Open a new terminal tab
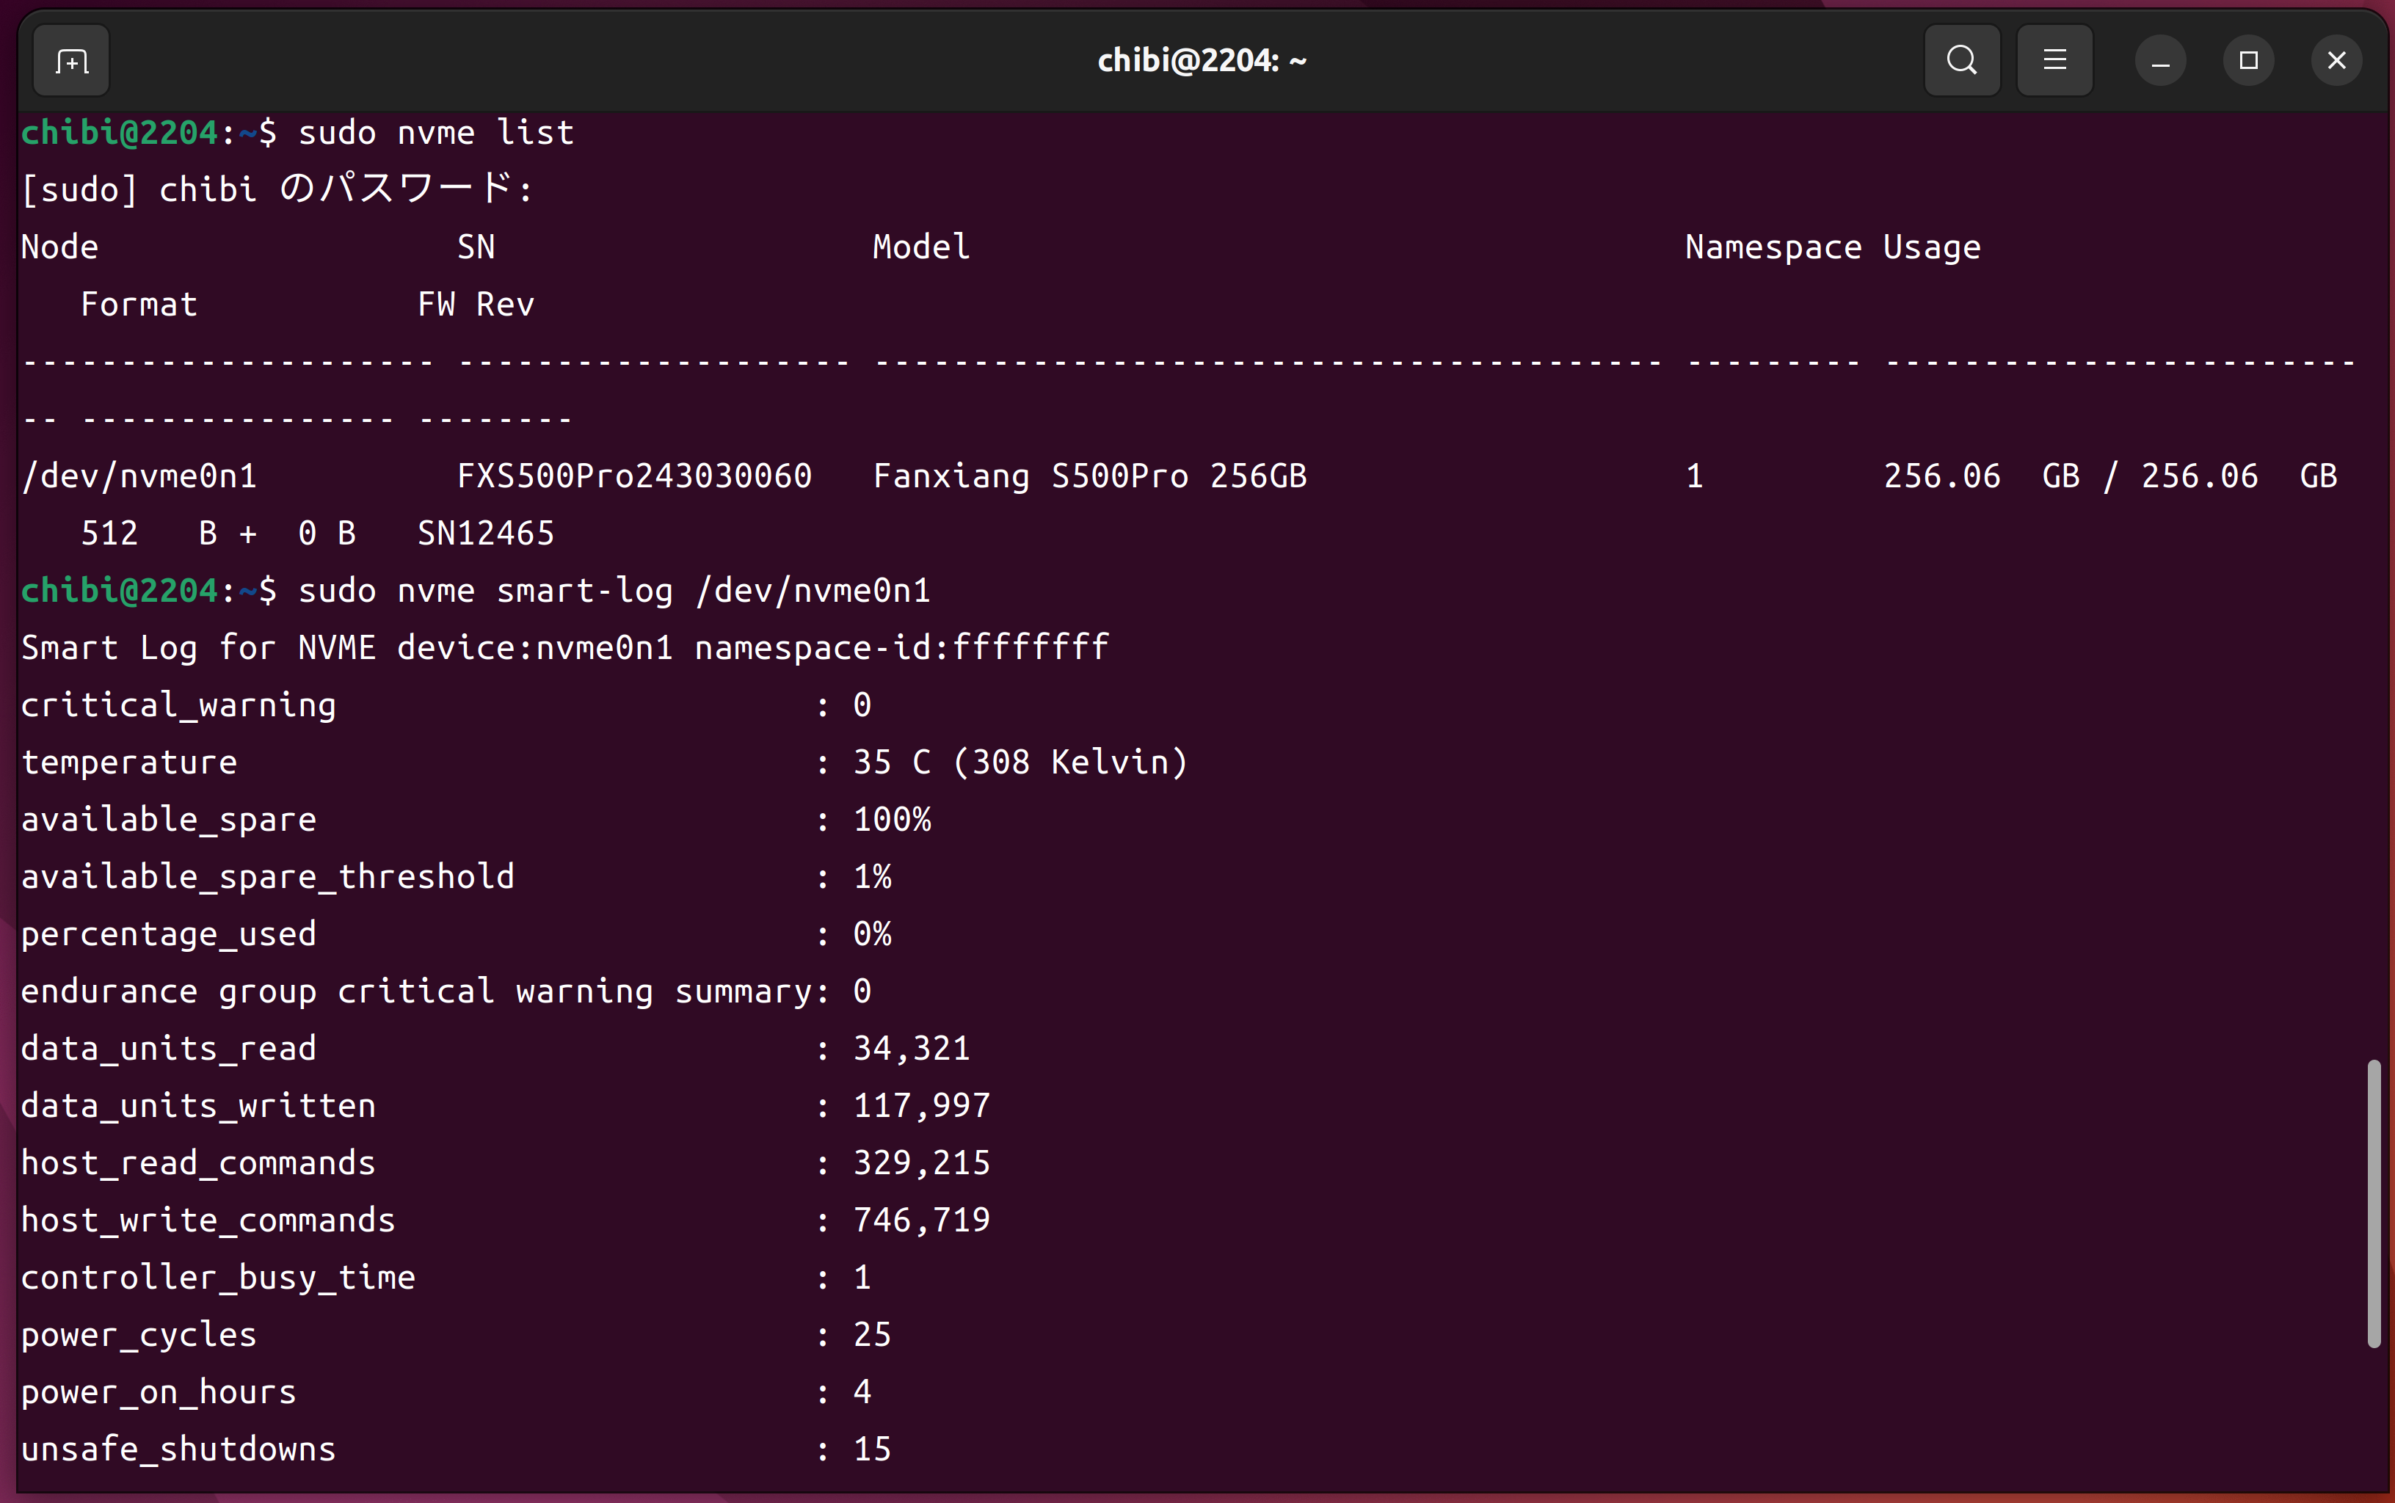 (70, 62)
